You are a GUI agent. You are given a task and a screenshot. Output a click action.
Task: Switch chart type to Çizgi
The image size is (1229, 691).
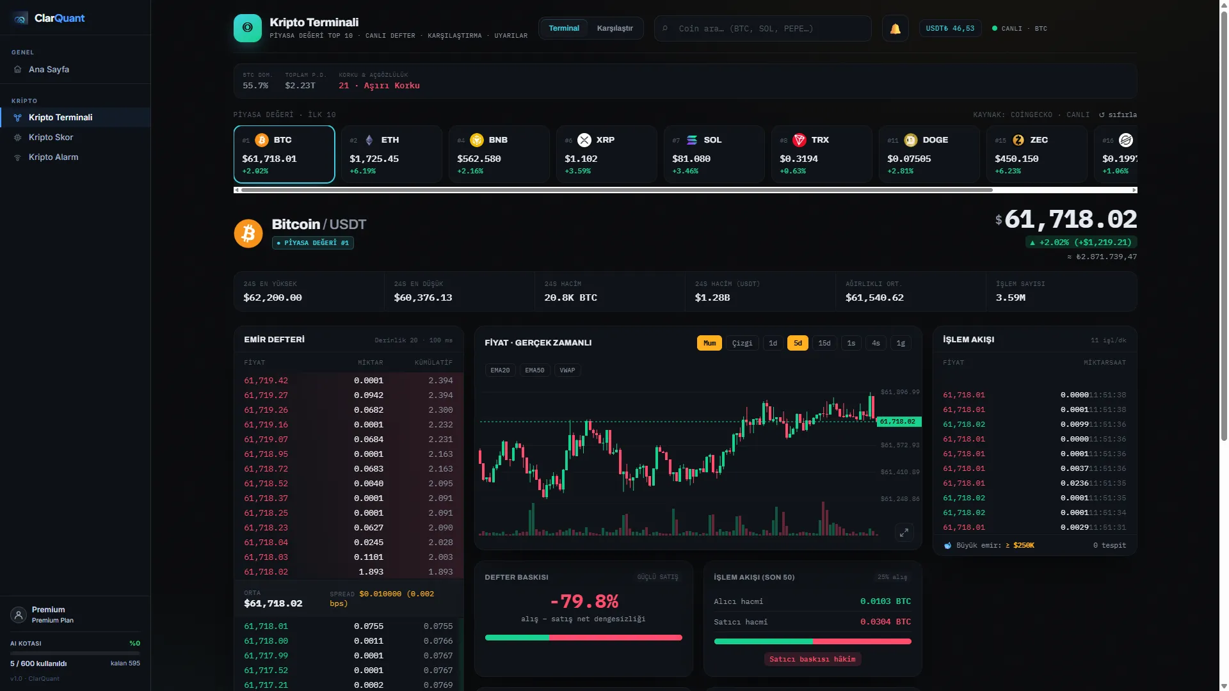(743, 344)
